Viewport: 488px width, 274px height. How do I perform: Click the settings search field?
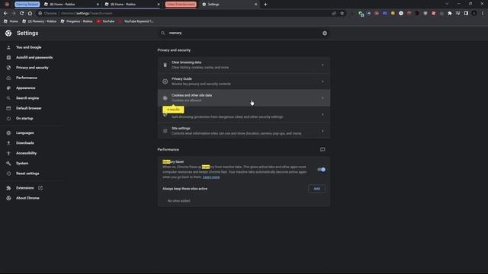point(244,33)
